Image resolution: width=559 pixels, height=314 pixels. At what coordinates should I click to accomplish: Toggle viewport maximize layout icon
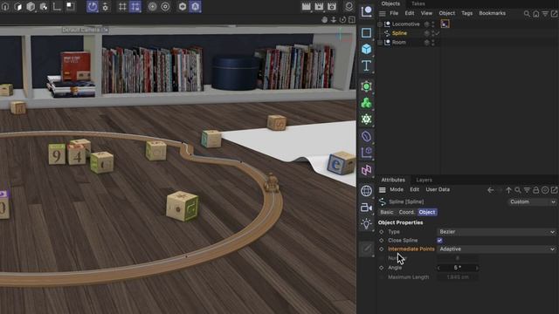pos(352,20)
